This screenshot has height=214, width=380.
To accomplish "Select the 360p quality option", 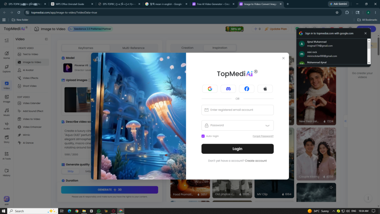I will click(71, 171).
